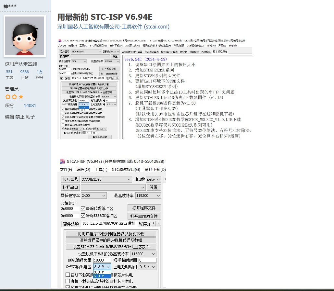Click 打开程序文件 button in the lower screenshot
Screen dimensions: 334x291
click(144, 208)
